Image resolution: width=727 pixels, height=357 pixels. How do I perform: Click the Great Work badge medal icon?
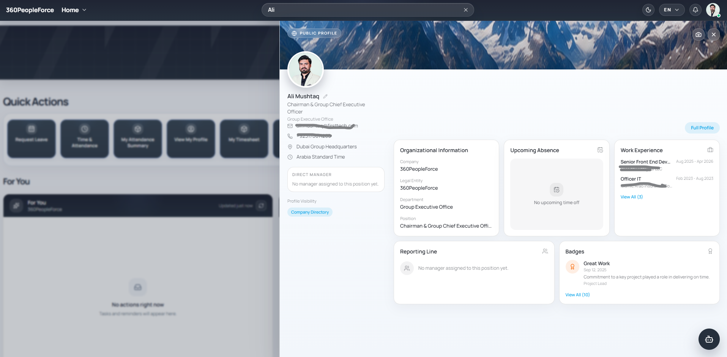pyautogui.click(x=572, y=267)
